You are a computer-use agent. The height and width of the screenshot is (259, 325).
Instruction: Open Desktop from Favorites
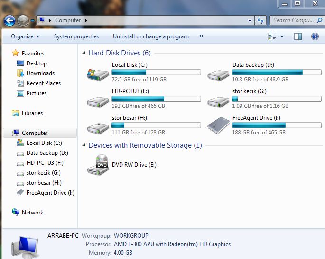coord(37,63)
